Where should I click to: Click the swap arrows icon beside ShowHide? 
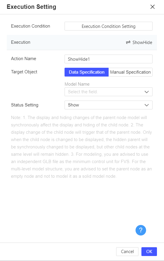(128, 42)
